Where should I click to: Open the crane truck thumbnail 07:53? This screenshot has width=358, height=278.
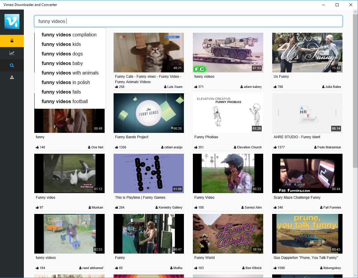(x=228, y=52)
